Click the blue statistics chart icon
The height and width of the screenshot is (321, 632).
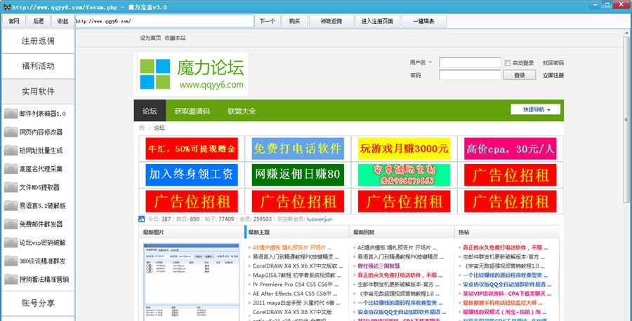pos(141,219)
